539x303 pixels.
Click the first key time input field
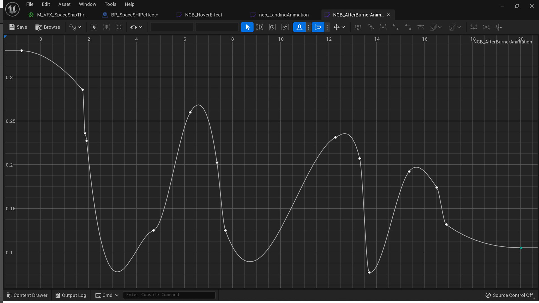click(x=172, y=27)
